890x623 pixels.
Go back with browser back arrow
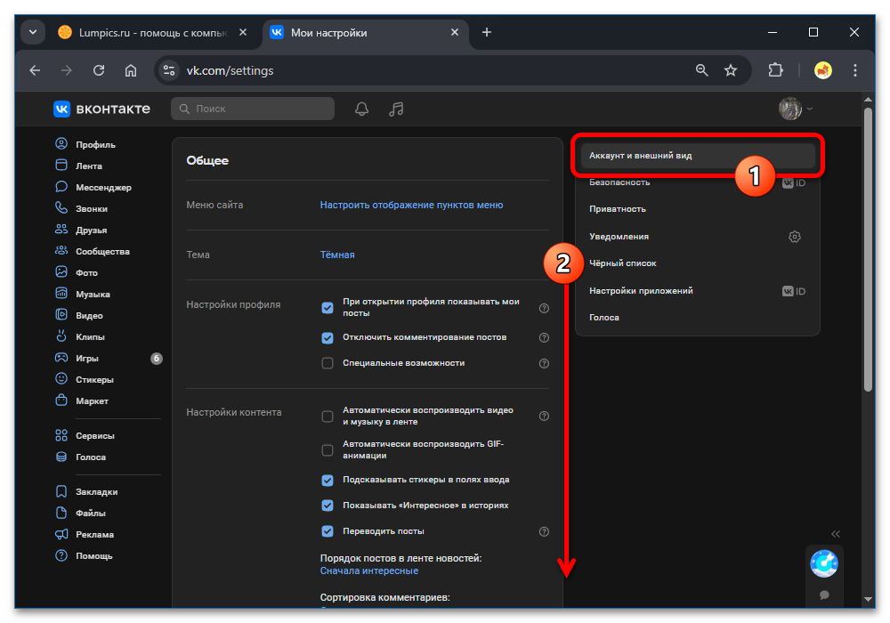click(x=36, y=70)
